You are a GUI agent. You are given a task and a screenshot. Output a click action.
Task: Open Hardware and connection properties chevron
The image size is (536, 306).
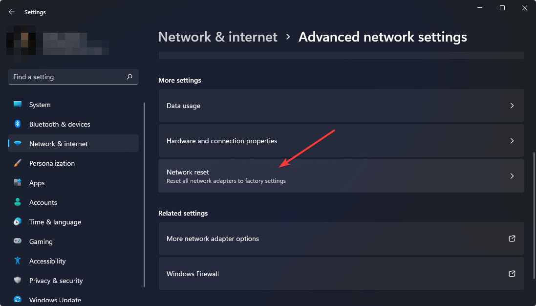coord(512,140)
